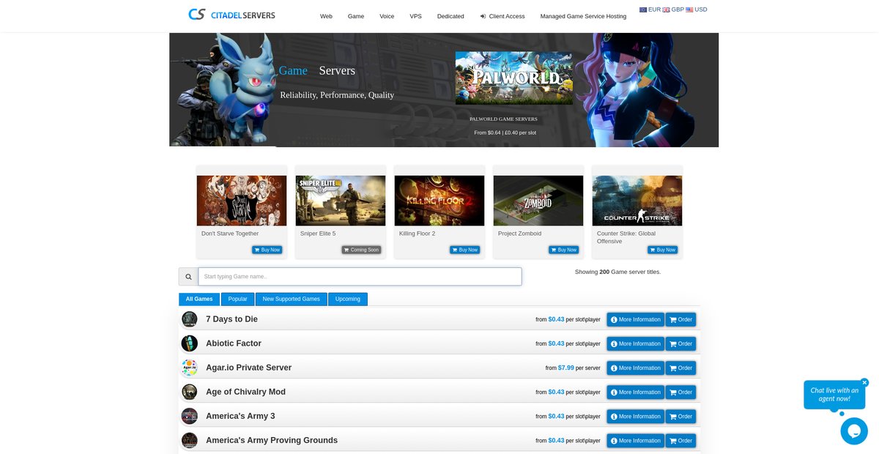Close the chat live popup
The height and width of the screenshot is (454, 879).
click(x=864, y=382)
